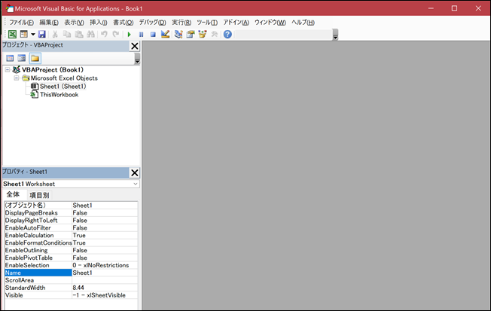Screen dimensions: 491x311
Task: Open the Object Browser toolbar icon
Action: coord(203,34)
